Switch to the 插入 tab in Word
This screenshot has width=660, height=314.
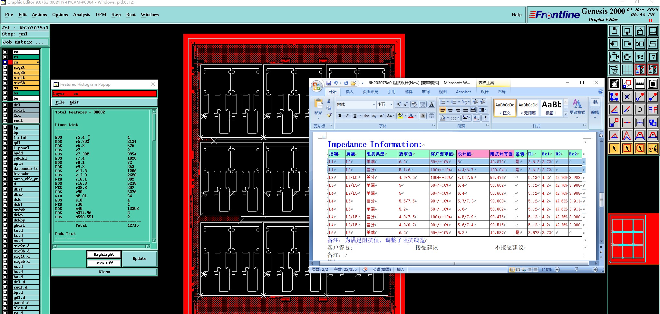(349, 92)
